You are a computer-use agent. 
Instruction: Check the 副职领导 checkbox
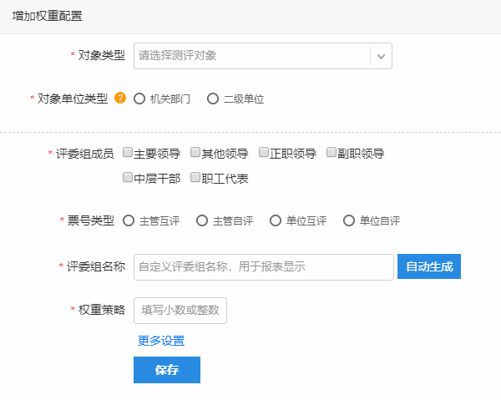pyautogui.click(x=331, y=152)
